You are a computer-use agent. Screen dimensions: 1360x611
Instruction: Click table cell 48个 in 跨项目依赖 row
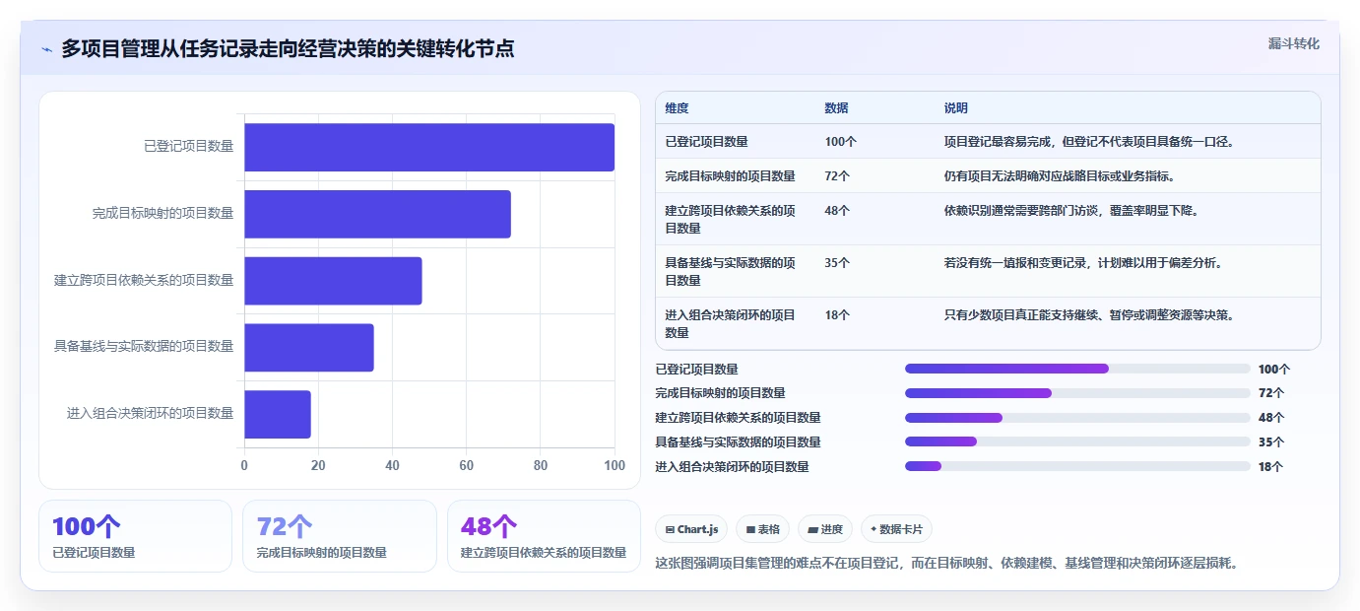[x=837, y=211]
